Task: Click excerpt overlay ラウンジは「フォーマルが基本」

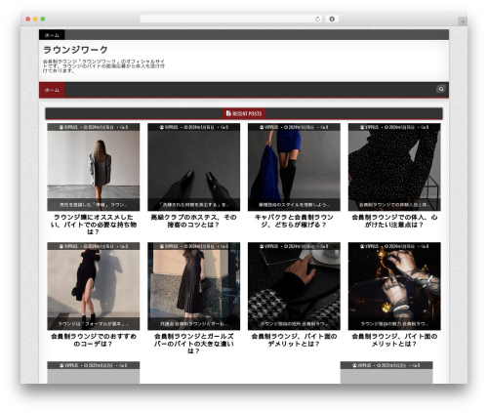Action: 94,324
